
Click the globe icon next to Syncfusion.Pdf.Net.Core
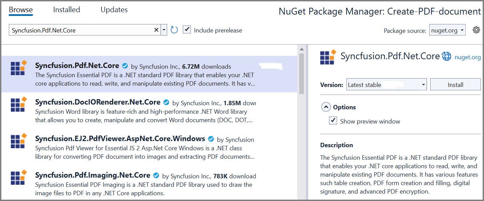tap(447, 57)
